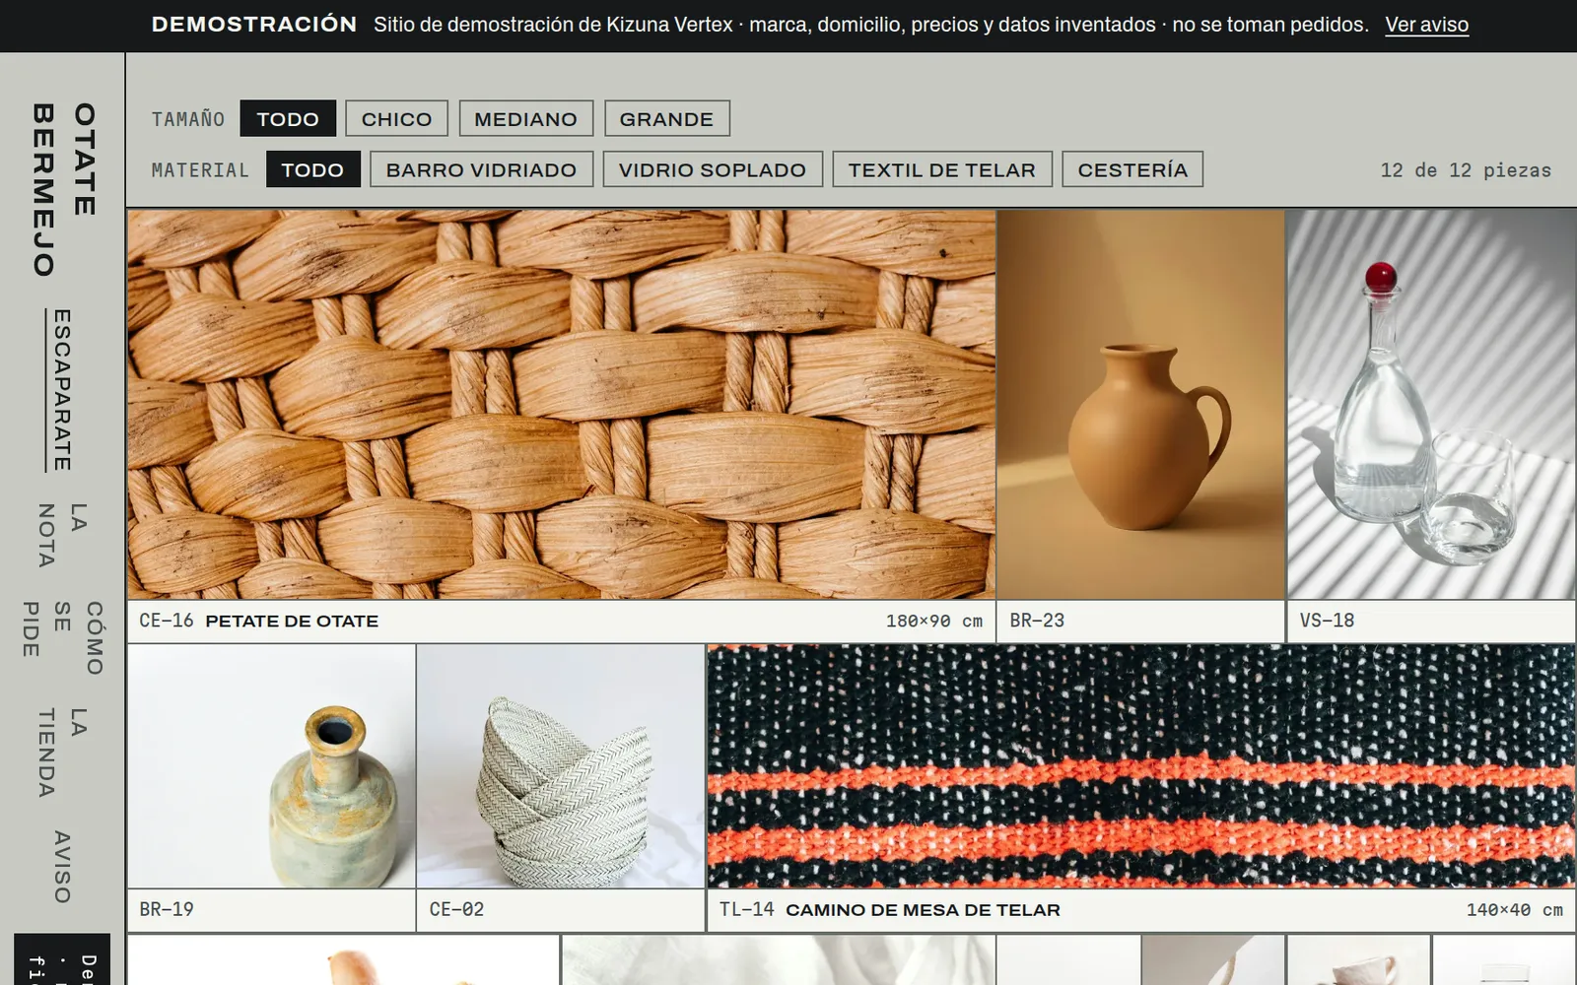Open the striped textile TL-14 image
This screenshot has width=1577, height=985.
(x=1141, y=766)
